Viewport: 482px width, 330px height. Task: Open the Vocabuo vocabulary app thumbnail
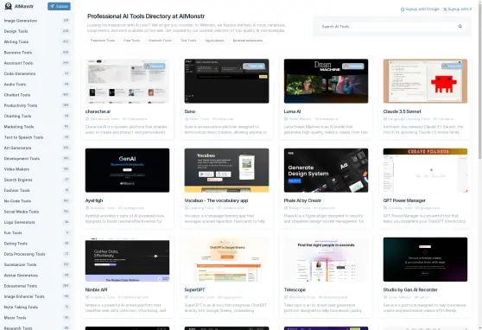click(226, 170)
